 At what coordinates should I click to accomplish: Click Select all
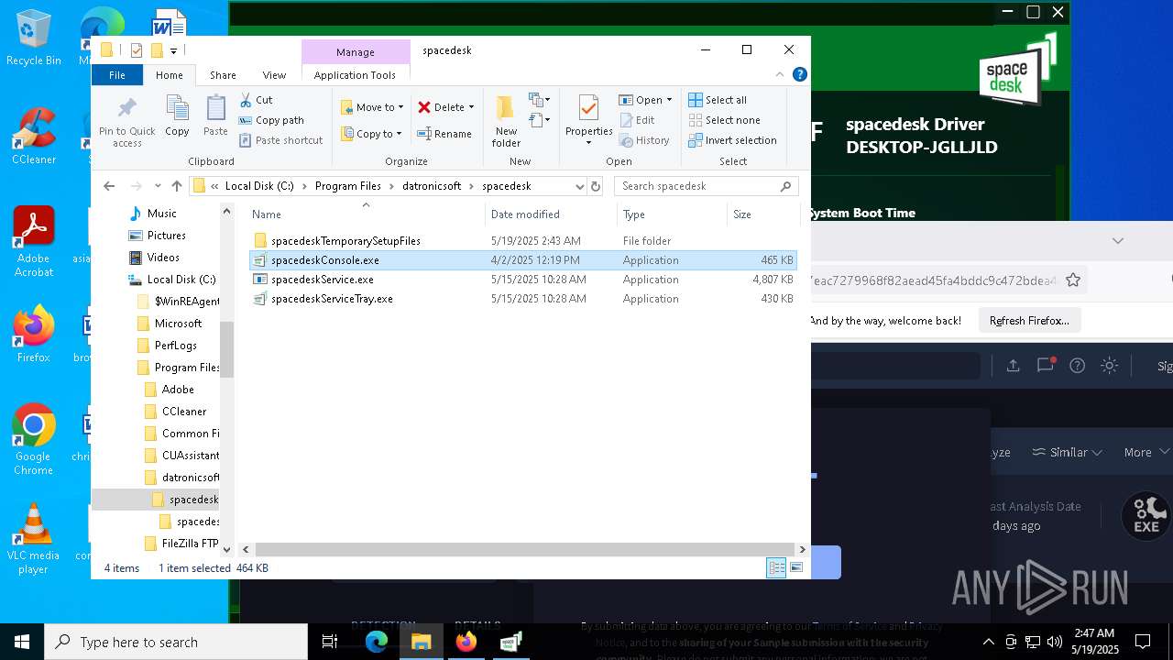point(718,100)
